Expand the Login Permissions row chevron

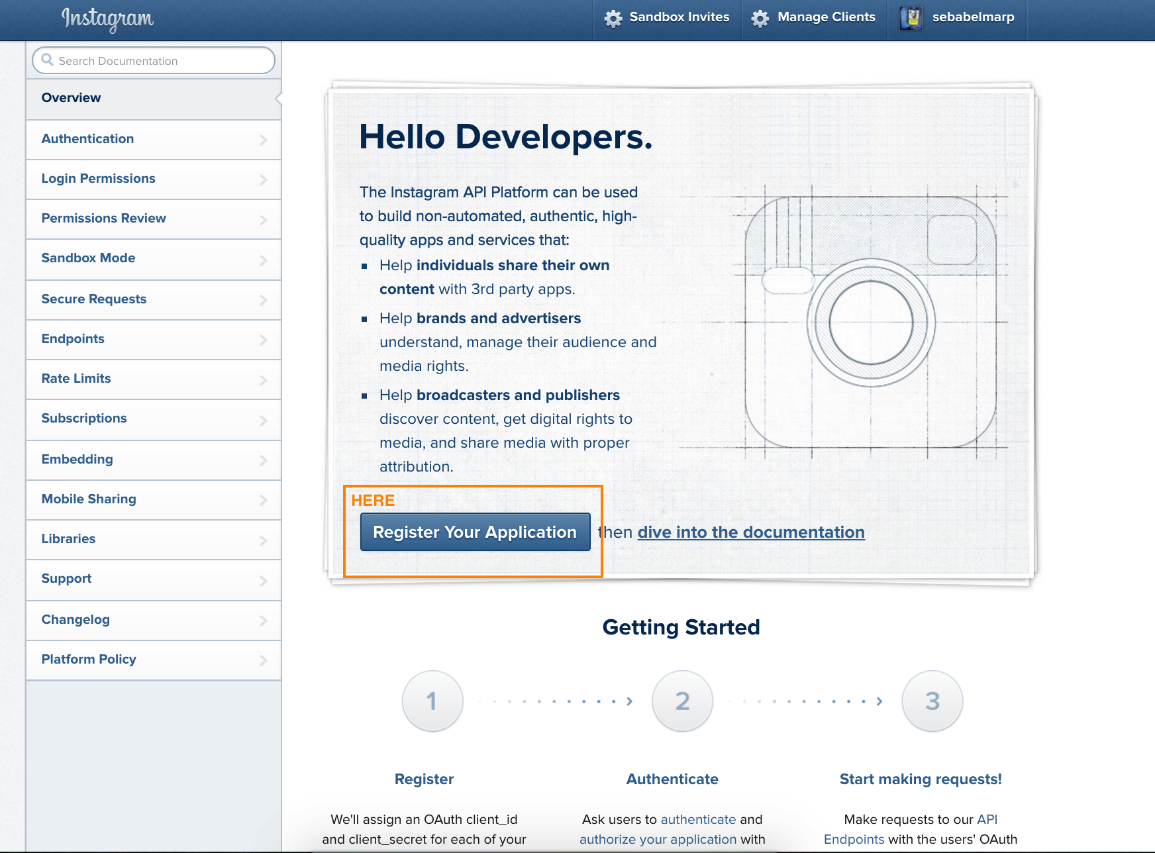click(263, 179)
